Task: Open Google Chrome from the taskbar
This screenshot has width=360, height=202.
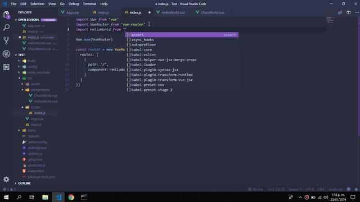Action: 71,197
